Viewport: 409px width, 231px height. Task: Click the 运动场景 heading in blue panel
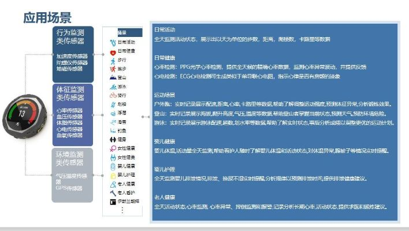[166, 95]
